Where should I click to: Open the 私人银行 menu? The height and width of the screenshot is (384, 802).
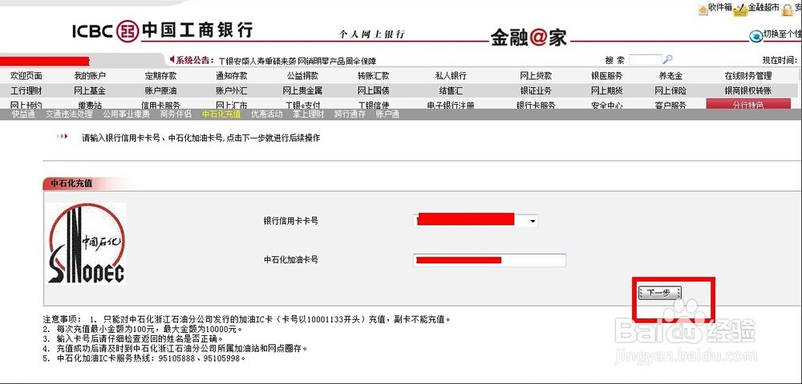pyautogui.click(x=451, y=76)
